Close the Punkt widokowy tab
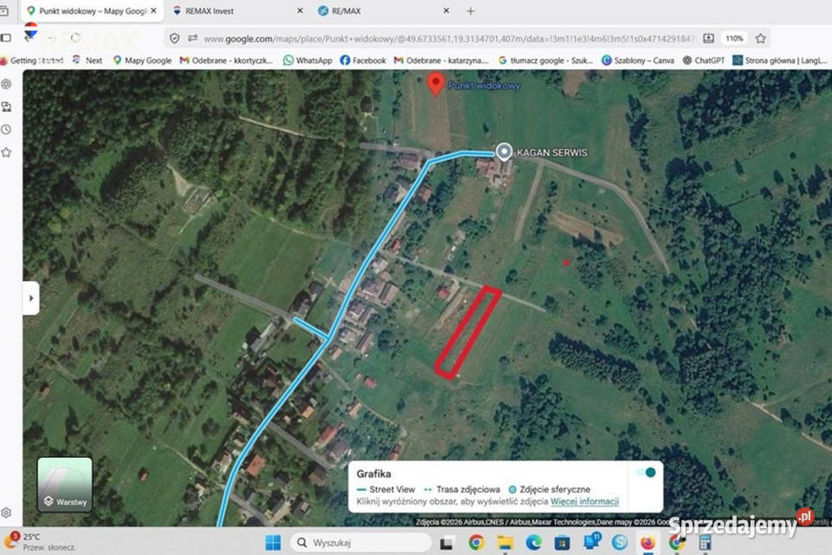Viewport: 832px width, 555px height. (x=153, y=10)
